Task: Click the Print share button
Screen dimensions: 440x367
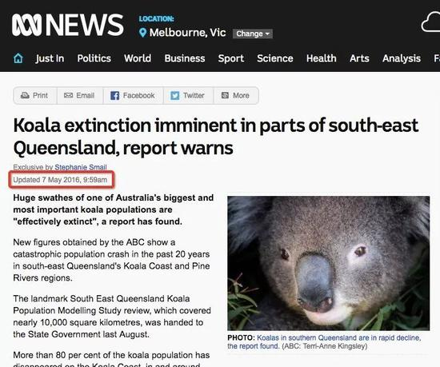Action: [x=35, y=96]
